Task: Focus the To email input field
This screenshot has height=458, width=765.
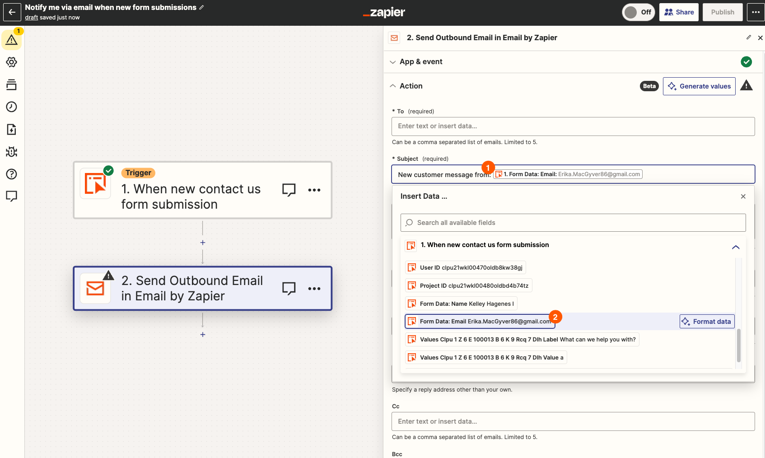Action: click(573, 126)
